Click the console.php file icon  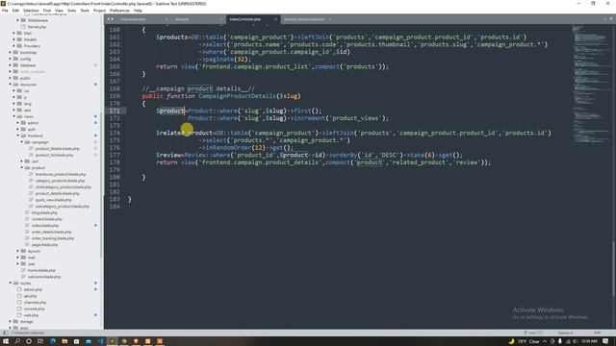(19, 309)
